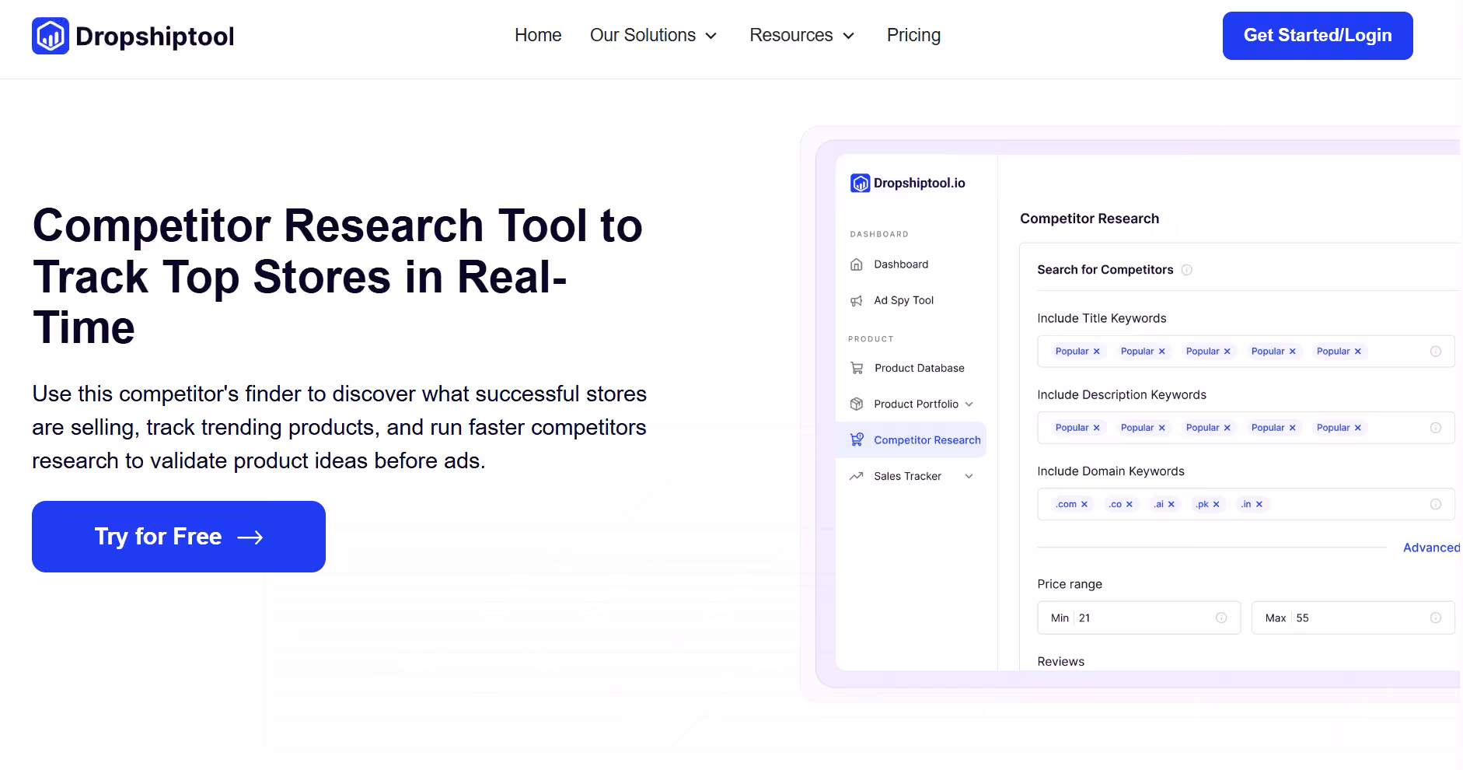This screenshot has height=770, width=1463.
Task: Click the info icon beside Search for Competitors
Action: [1187, 270]
